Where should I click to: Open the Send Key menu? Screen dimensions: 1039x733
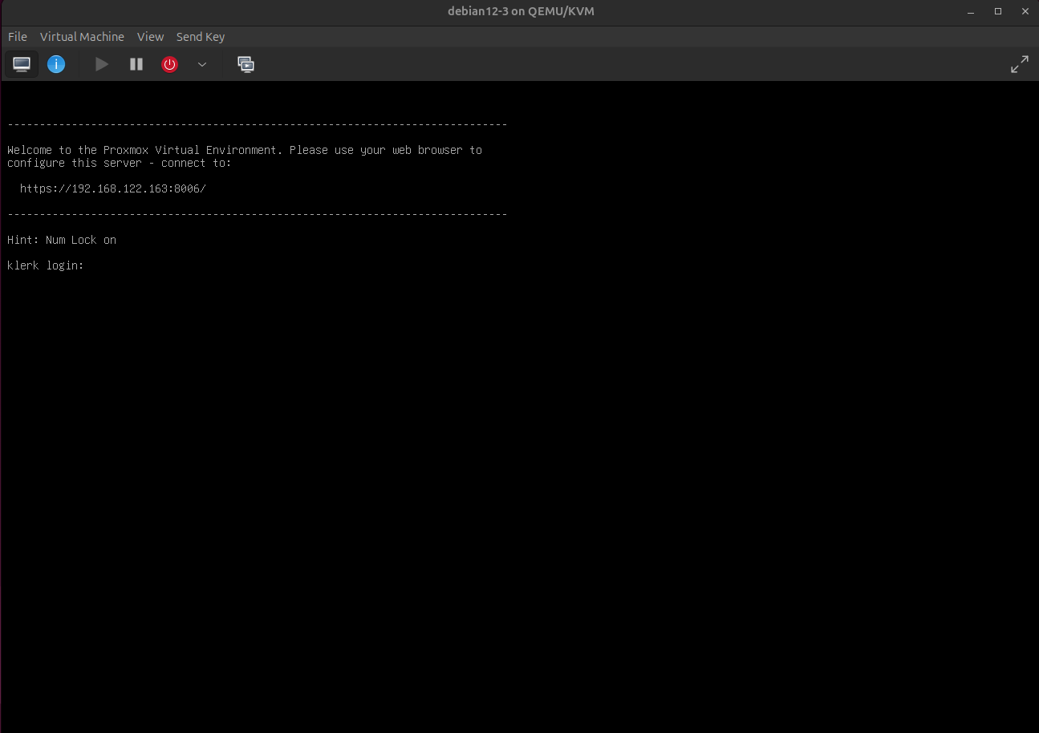pyautogui.click(x=200, y=36)
